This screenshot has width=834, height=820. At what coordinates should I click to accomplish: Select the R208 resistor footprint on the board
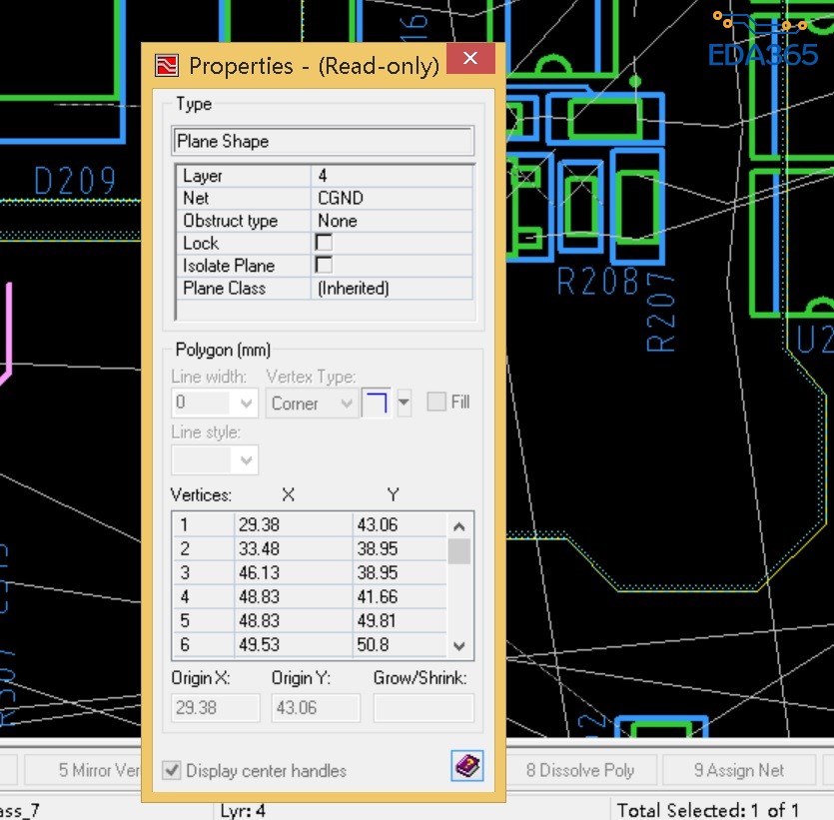581,201
